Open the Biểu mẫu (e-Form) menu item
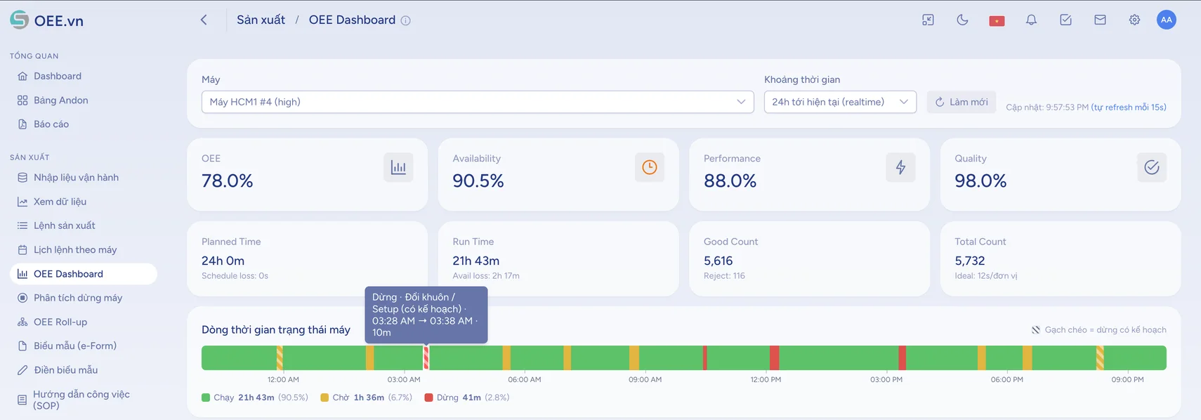Image resolution: width=1201 pixels, height=420 pixels. (x=84, y=346)
